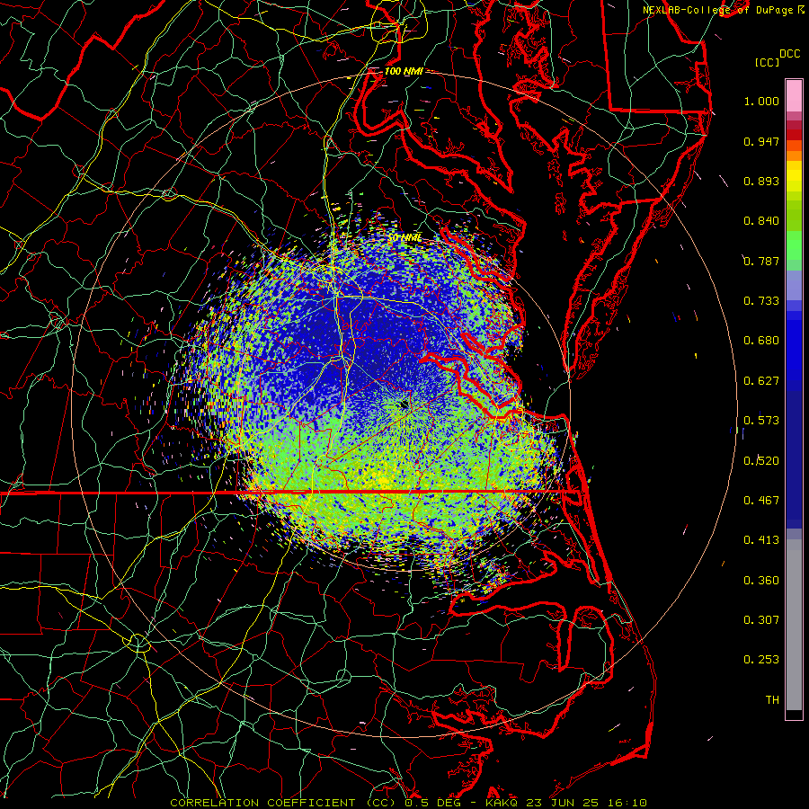
Task: Click the 0.360 scale value
Action: pos(761,581)
